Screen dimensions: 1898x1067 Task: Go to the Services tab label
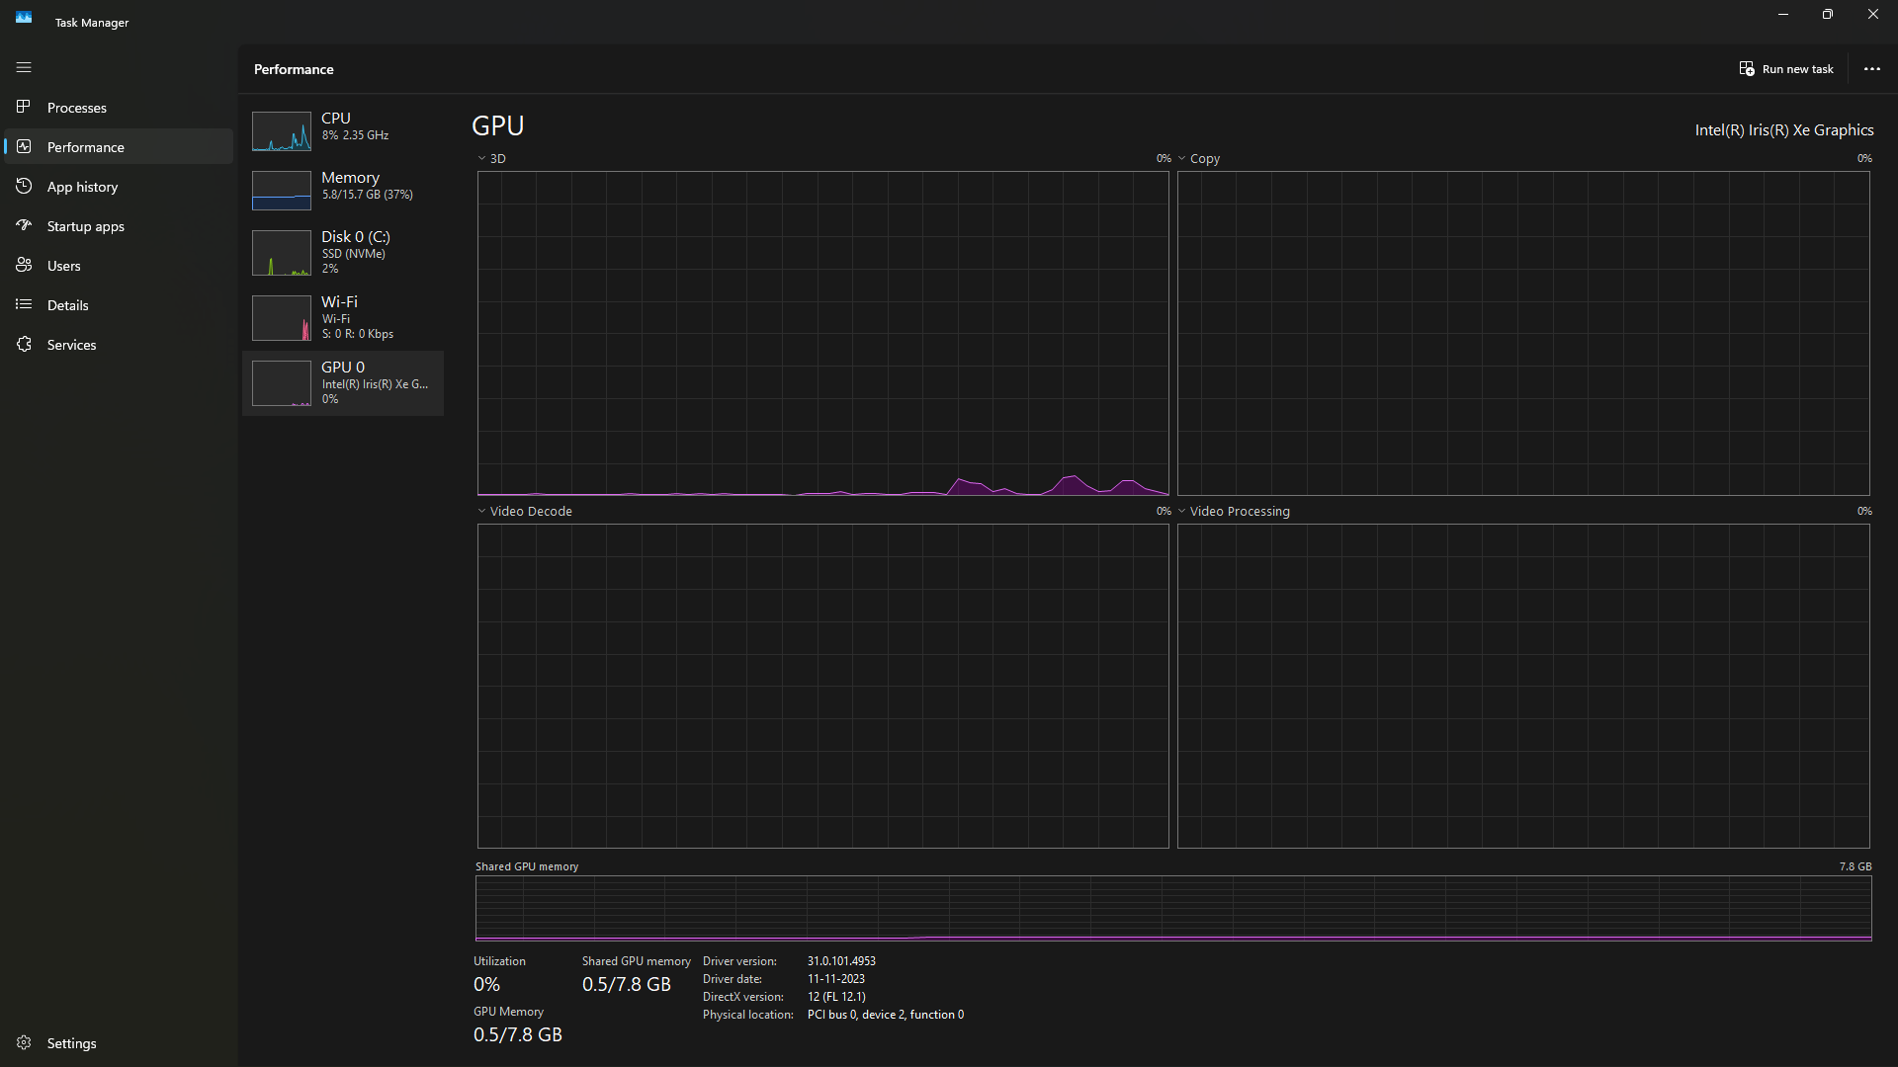point(72,345)
